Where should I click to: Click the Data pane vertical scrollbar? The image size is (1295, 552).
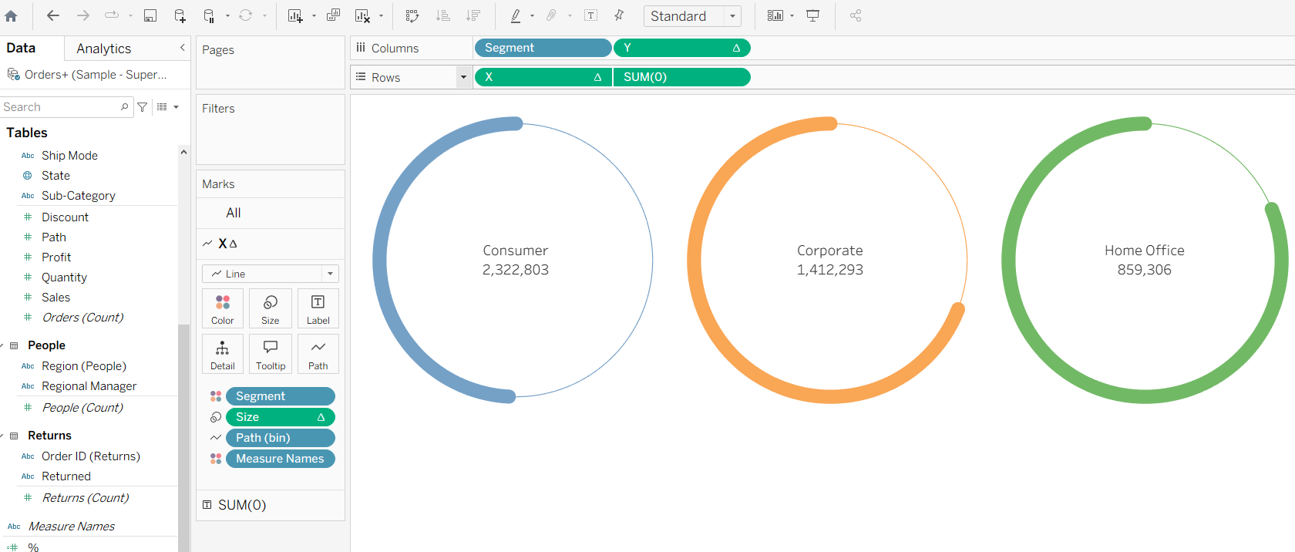(183, 438)
